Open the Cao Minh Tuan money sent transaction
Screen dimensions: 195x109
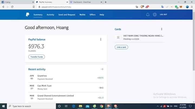(66, 87)
